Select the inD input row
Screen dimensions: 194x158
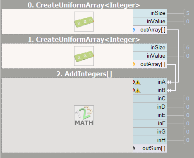150,107
